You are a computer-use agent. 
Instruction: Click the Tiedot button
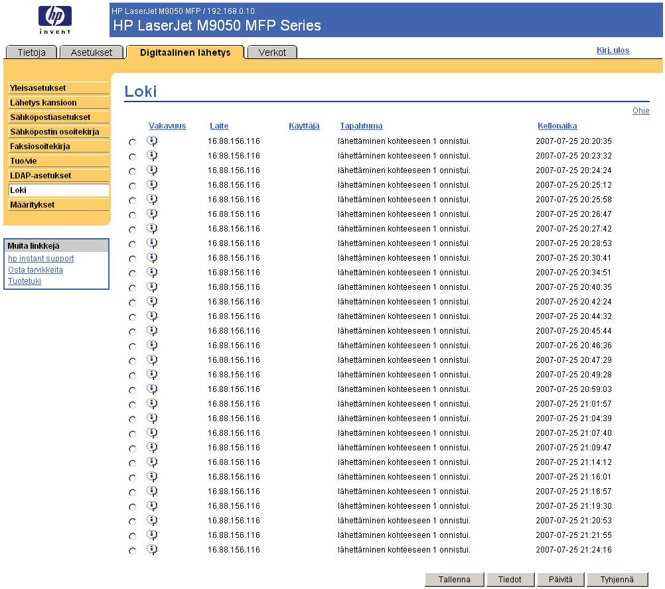[510, 579]
